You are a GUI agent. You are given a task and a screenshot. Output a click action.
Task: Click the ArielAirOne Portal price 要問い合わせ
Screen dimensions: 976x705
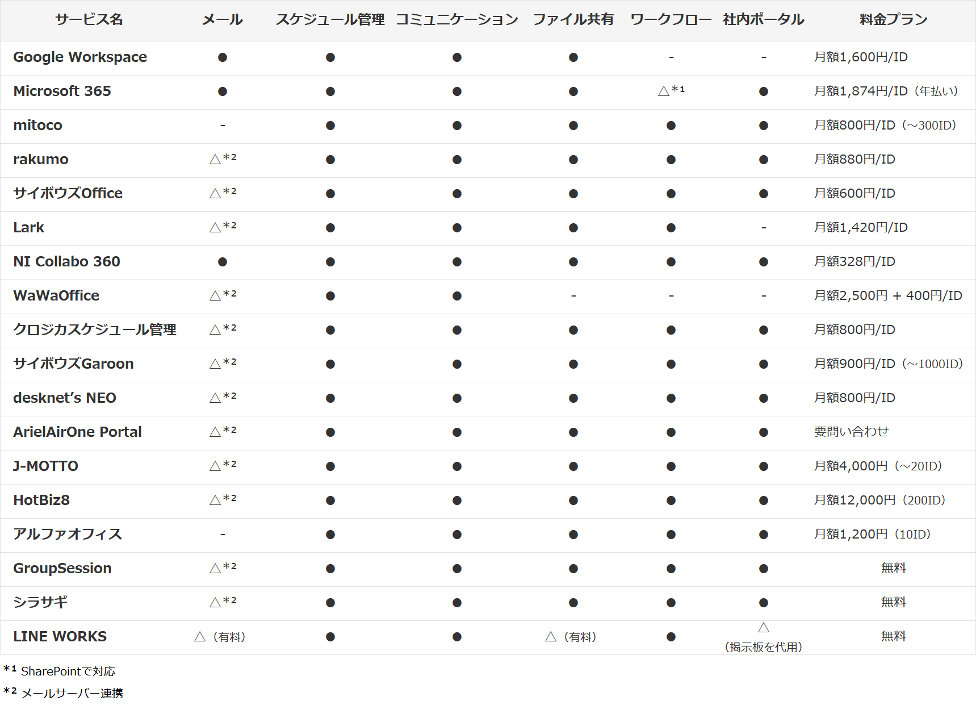click(x=851, y=432)
